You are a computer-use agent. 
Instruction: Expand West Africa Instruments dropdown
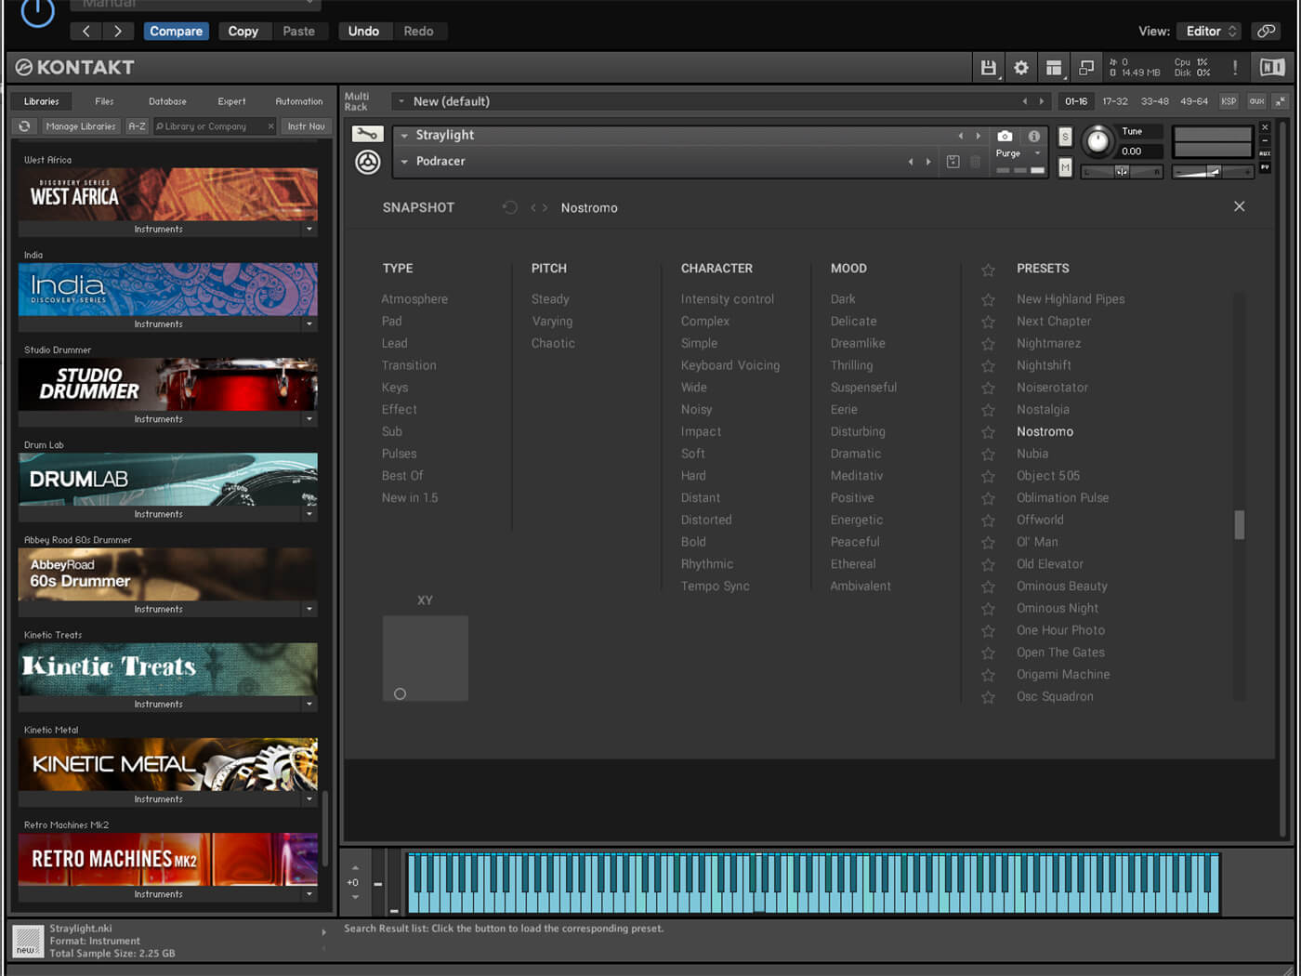pyautogui.click(x=309, y=230)
